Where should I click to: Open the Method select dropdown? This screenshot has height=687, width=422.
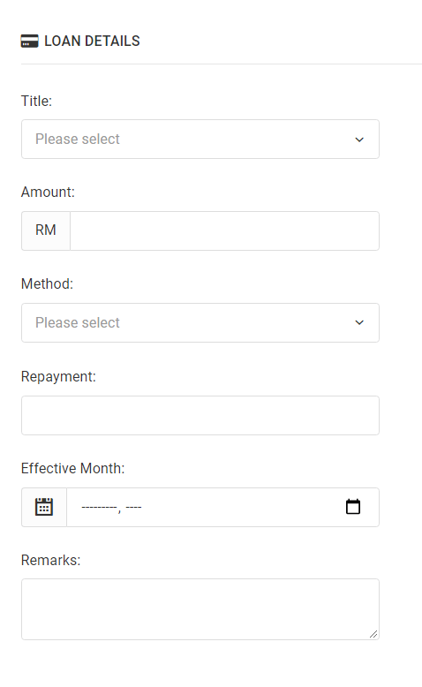coord(200,322)
